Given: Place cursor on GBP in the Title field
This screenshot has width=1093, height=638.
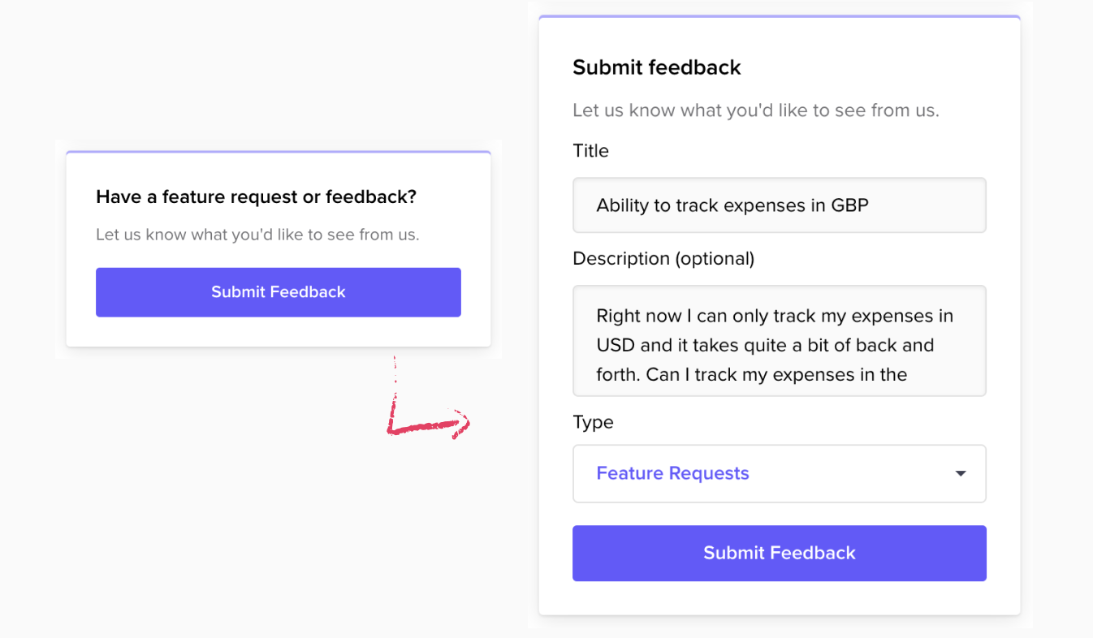Looking at the screenshot, I should coord(850,205).
